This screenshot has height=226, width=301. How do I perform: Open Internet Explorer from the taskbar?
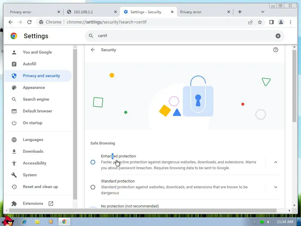click(x=24, y=222)
